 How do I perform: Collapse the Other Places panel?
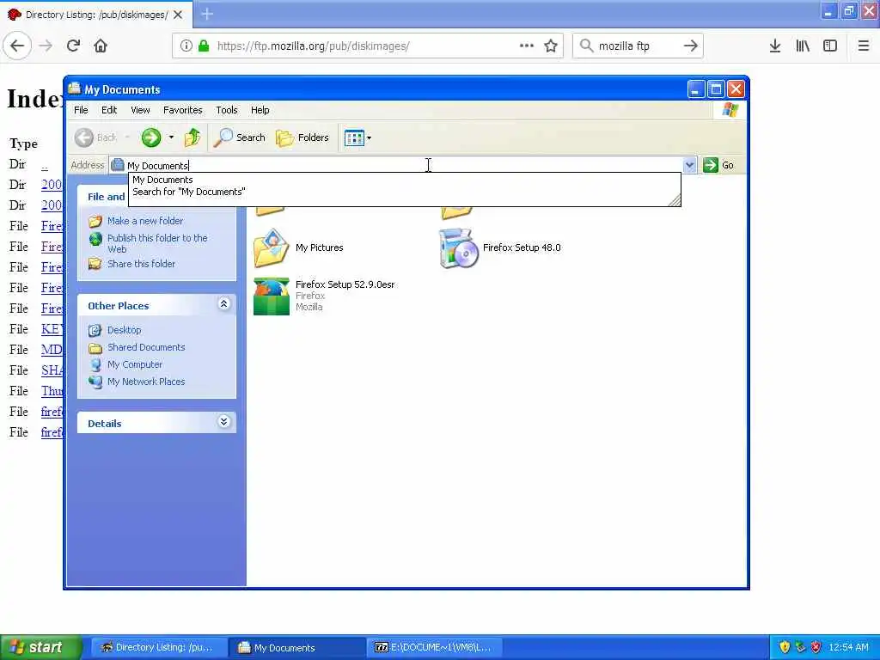[x=223, y=304]
